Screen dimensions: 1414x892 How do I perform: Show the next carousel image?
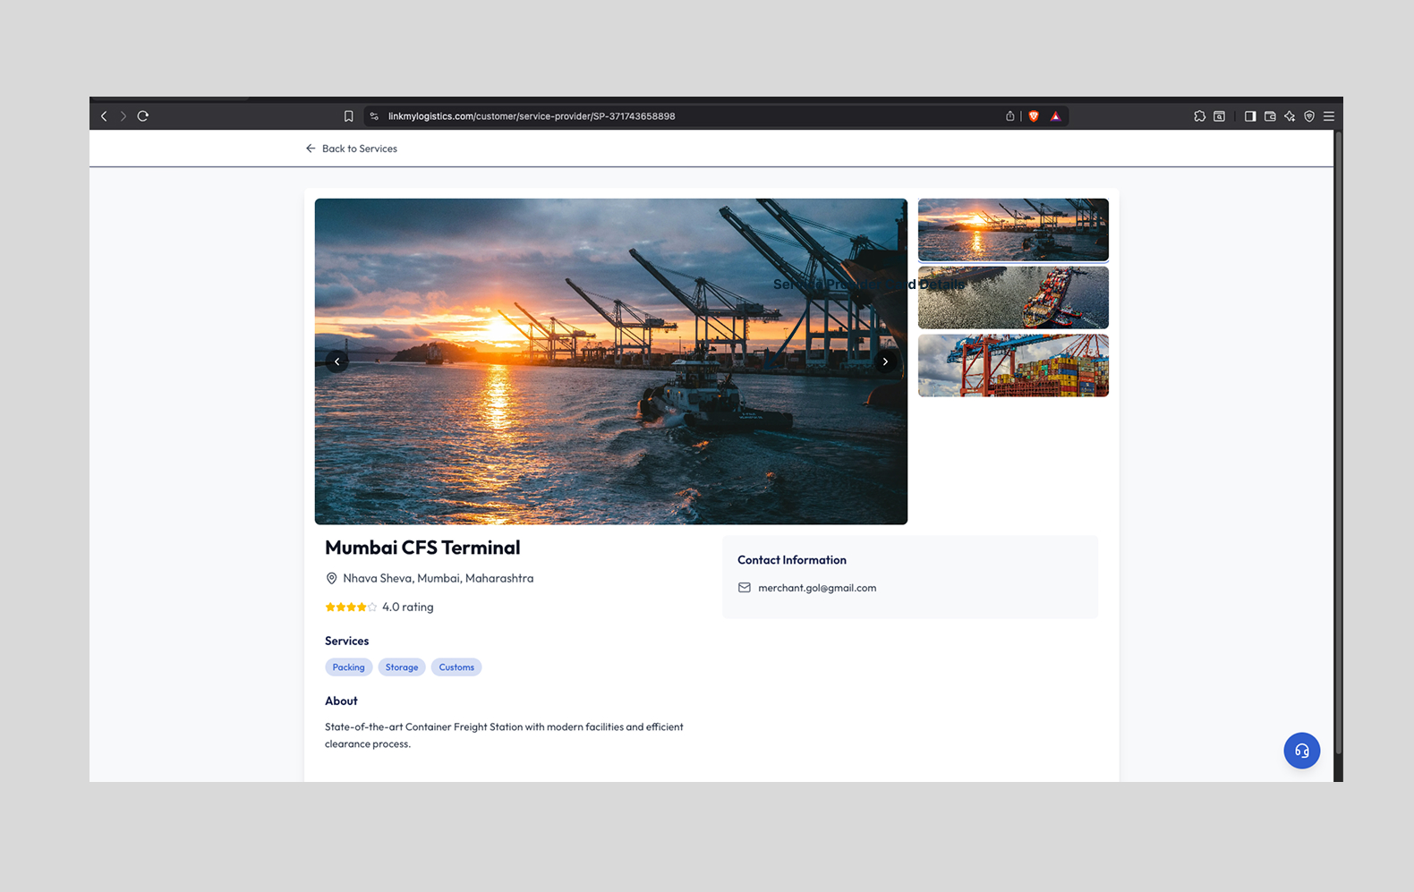(885, 361)
